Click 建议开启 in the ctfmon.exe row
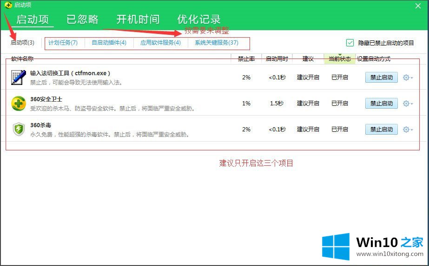The width and height of the screenshot is (429, 266). [x=308, y=78]
